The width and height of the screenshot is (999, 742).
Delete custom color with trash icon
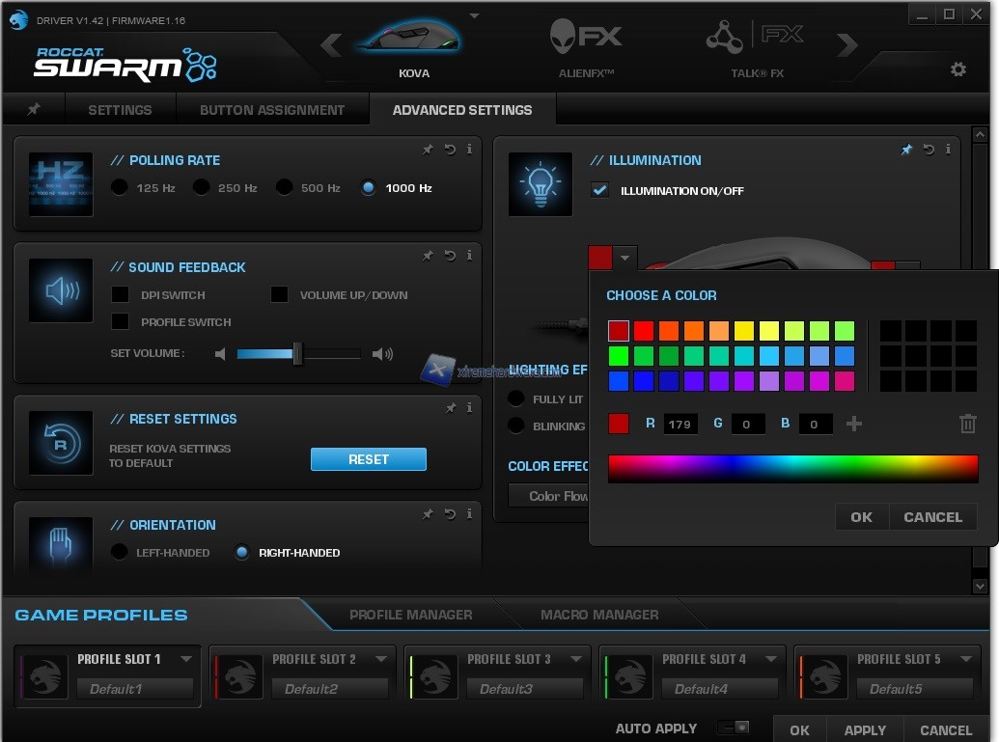pos(968,424)
